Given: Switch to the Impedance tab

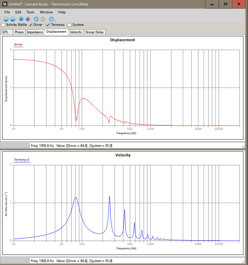Looking at the screenshot, I should [x=35, y=32].
